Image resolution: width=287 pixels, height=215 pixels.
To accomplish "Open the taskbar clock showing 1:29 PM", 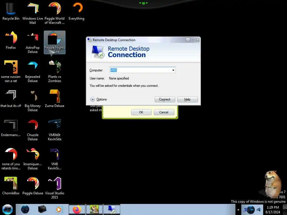I will 273,210.
